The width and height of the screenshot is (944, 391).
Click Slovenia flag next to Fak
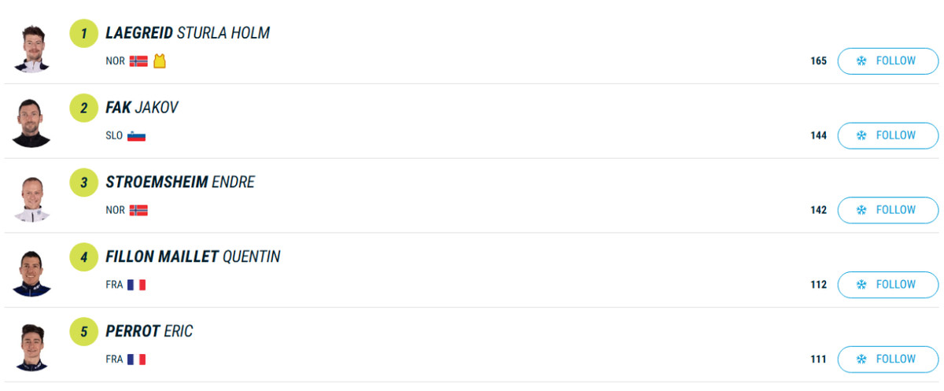click(137, 136)
